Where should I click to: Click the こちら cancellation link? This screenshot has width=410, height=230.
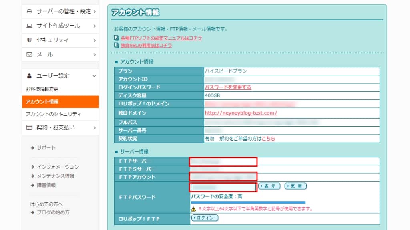click(x=268, y=139)
